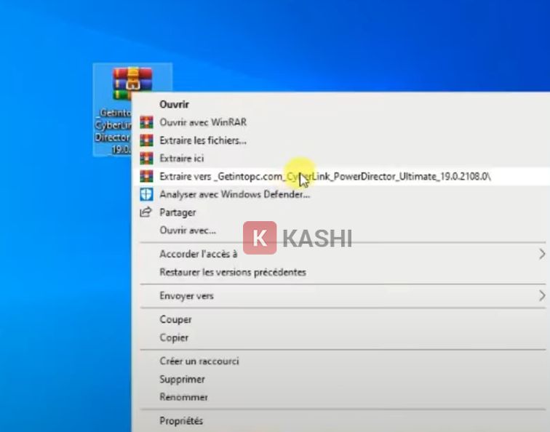
Task: Expand the "Accorder l'accès à" submenu arrow
Action: (541, 254)
